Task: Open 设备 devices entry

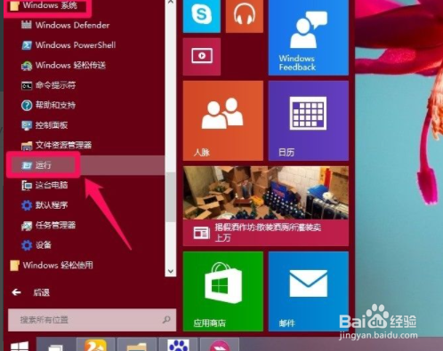Action: click(x=36, y=245)
